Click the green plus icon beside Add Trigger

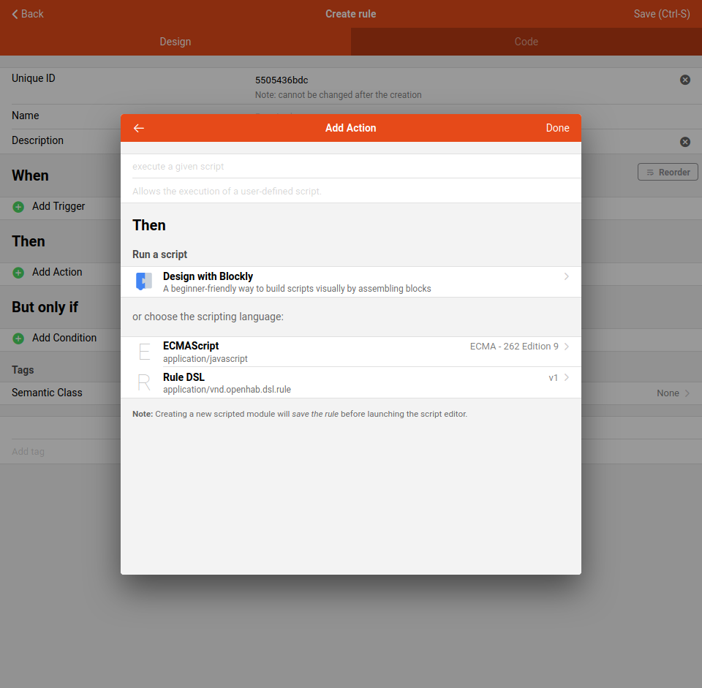(18, 207)
